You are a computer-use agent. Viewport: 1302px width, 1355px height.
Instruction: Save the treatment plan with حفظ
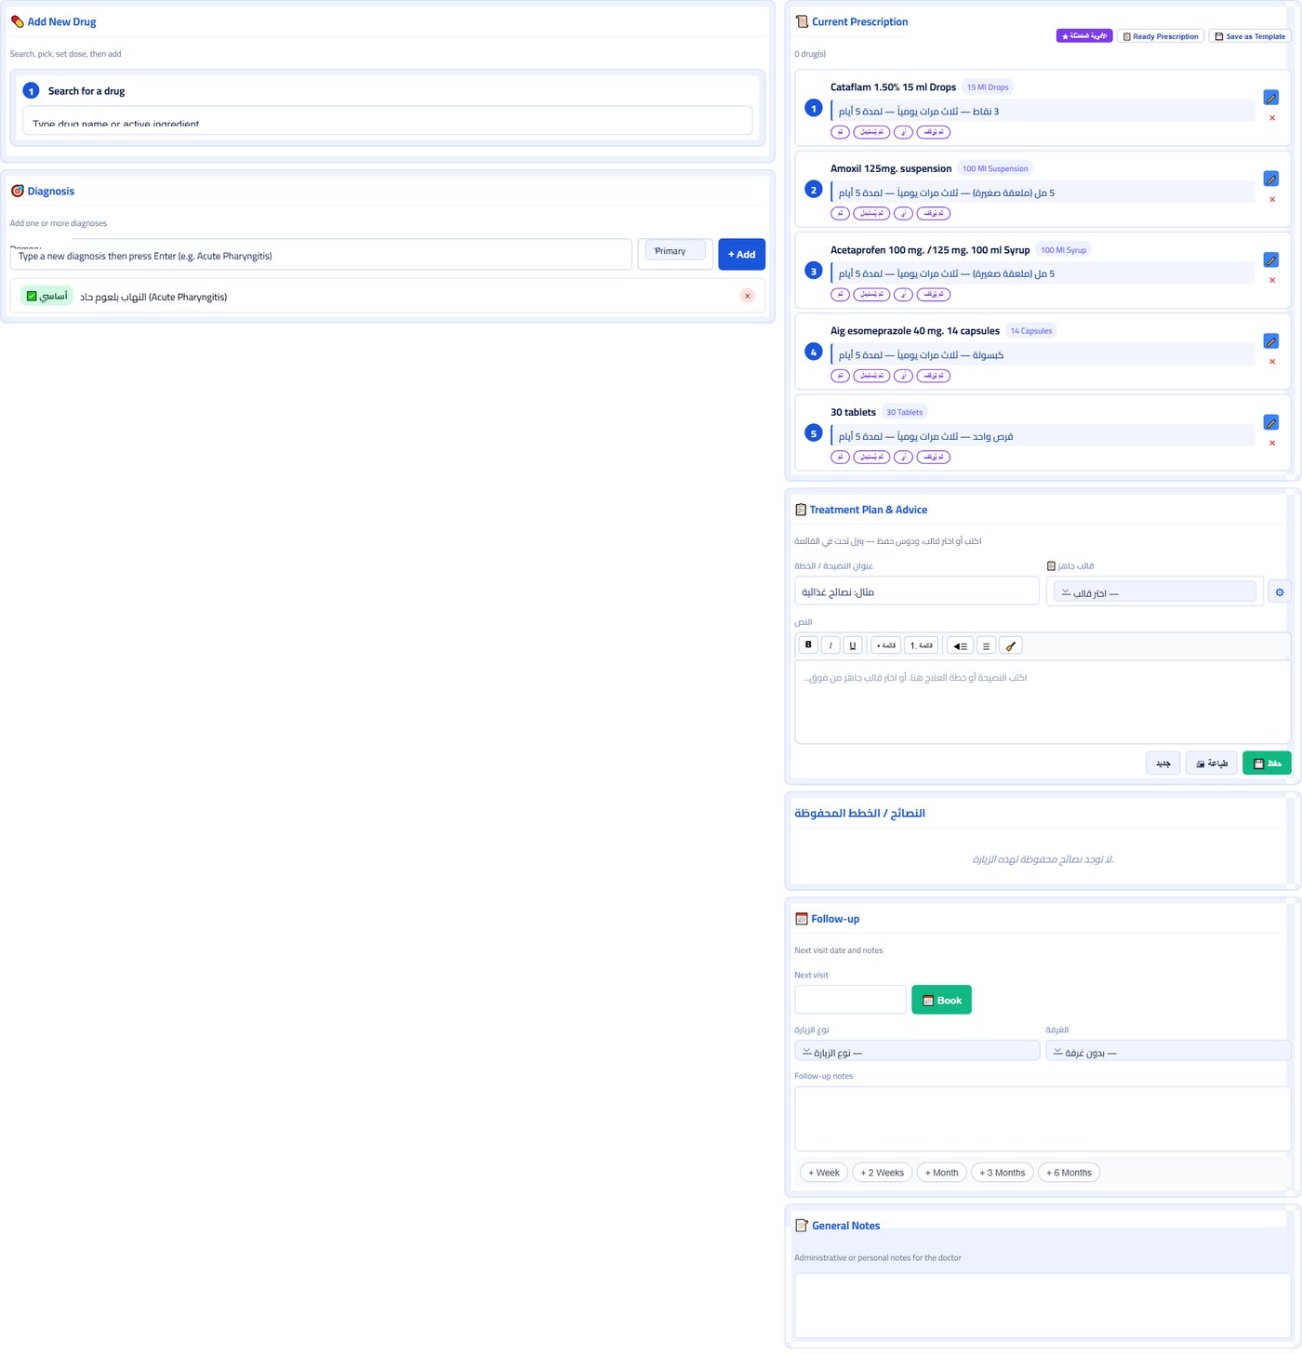click(x=1267, y=764)
